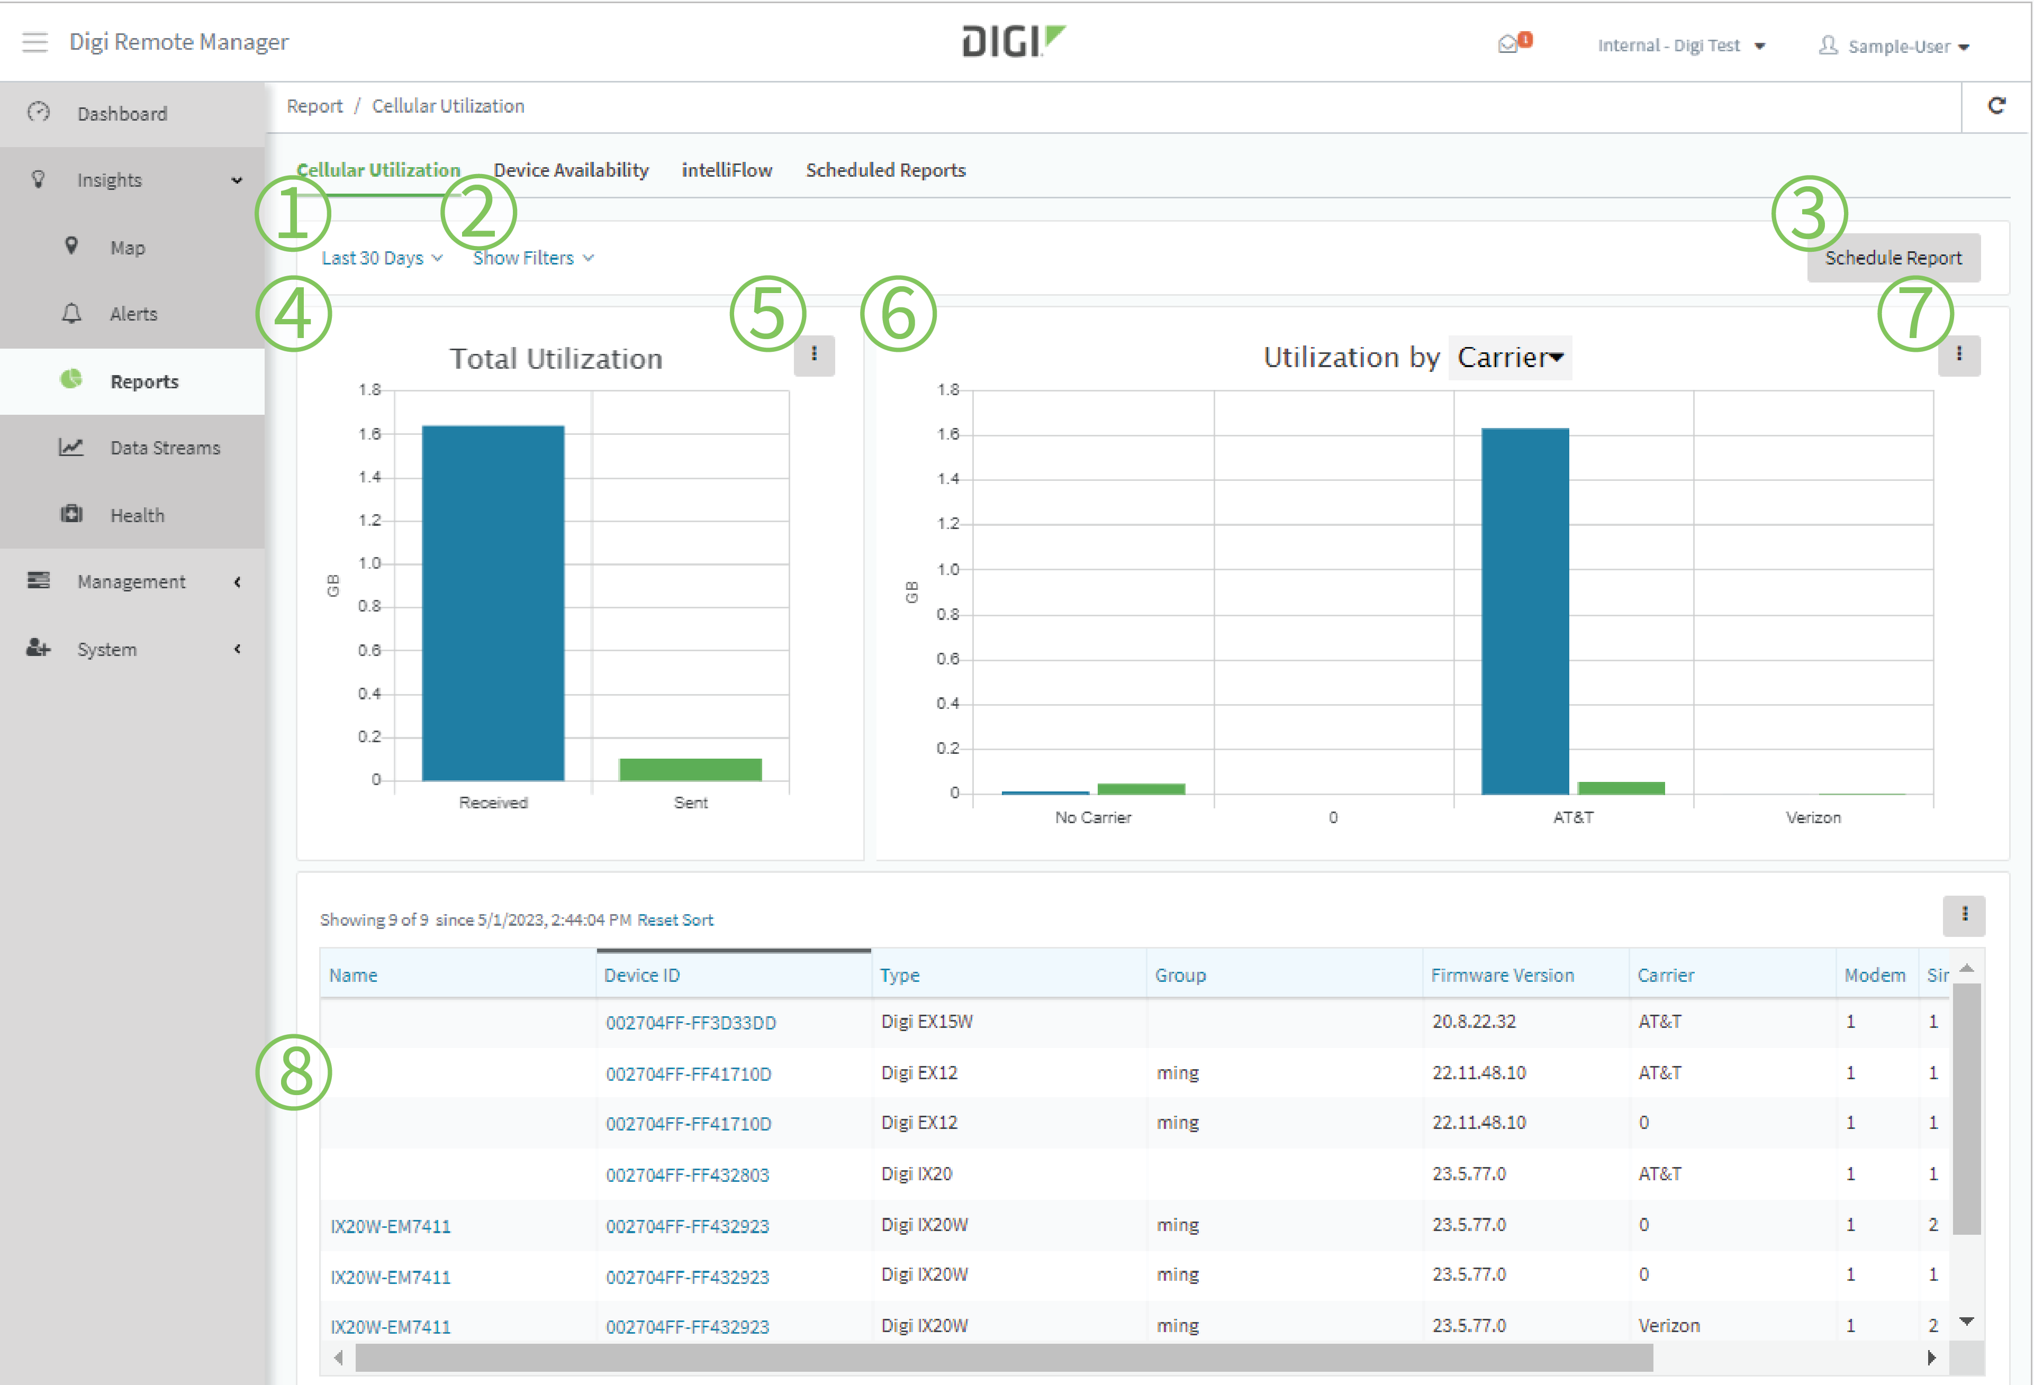Expand the Management menu section
The height and width of the screenshot is (1385, 2034).
pos(237,582)
